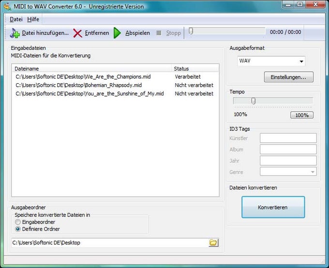Click the Verarbeitet status cell
The image size is (329, 268).
pyautogui.click(x=188, y=76)
